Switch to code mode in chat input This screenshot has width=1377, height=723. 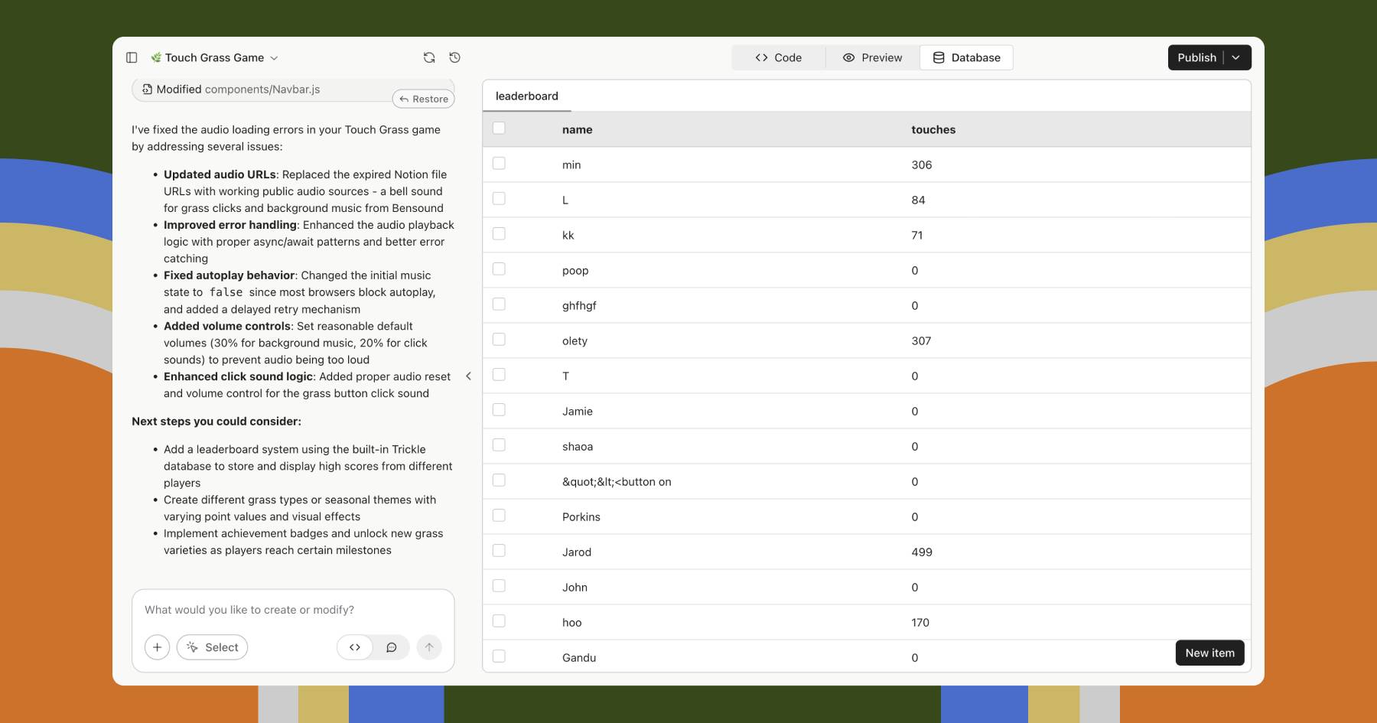click(355, 647)
